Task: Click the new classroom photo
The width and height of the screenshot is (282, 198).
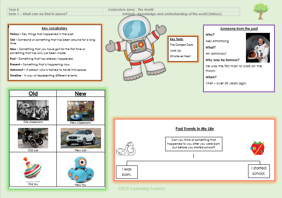Action: pos(81,111)
